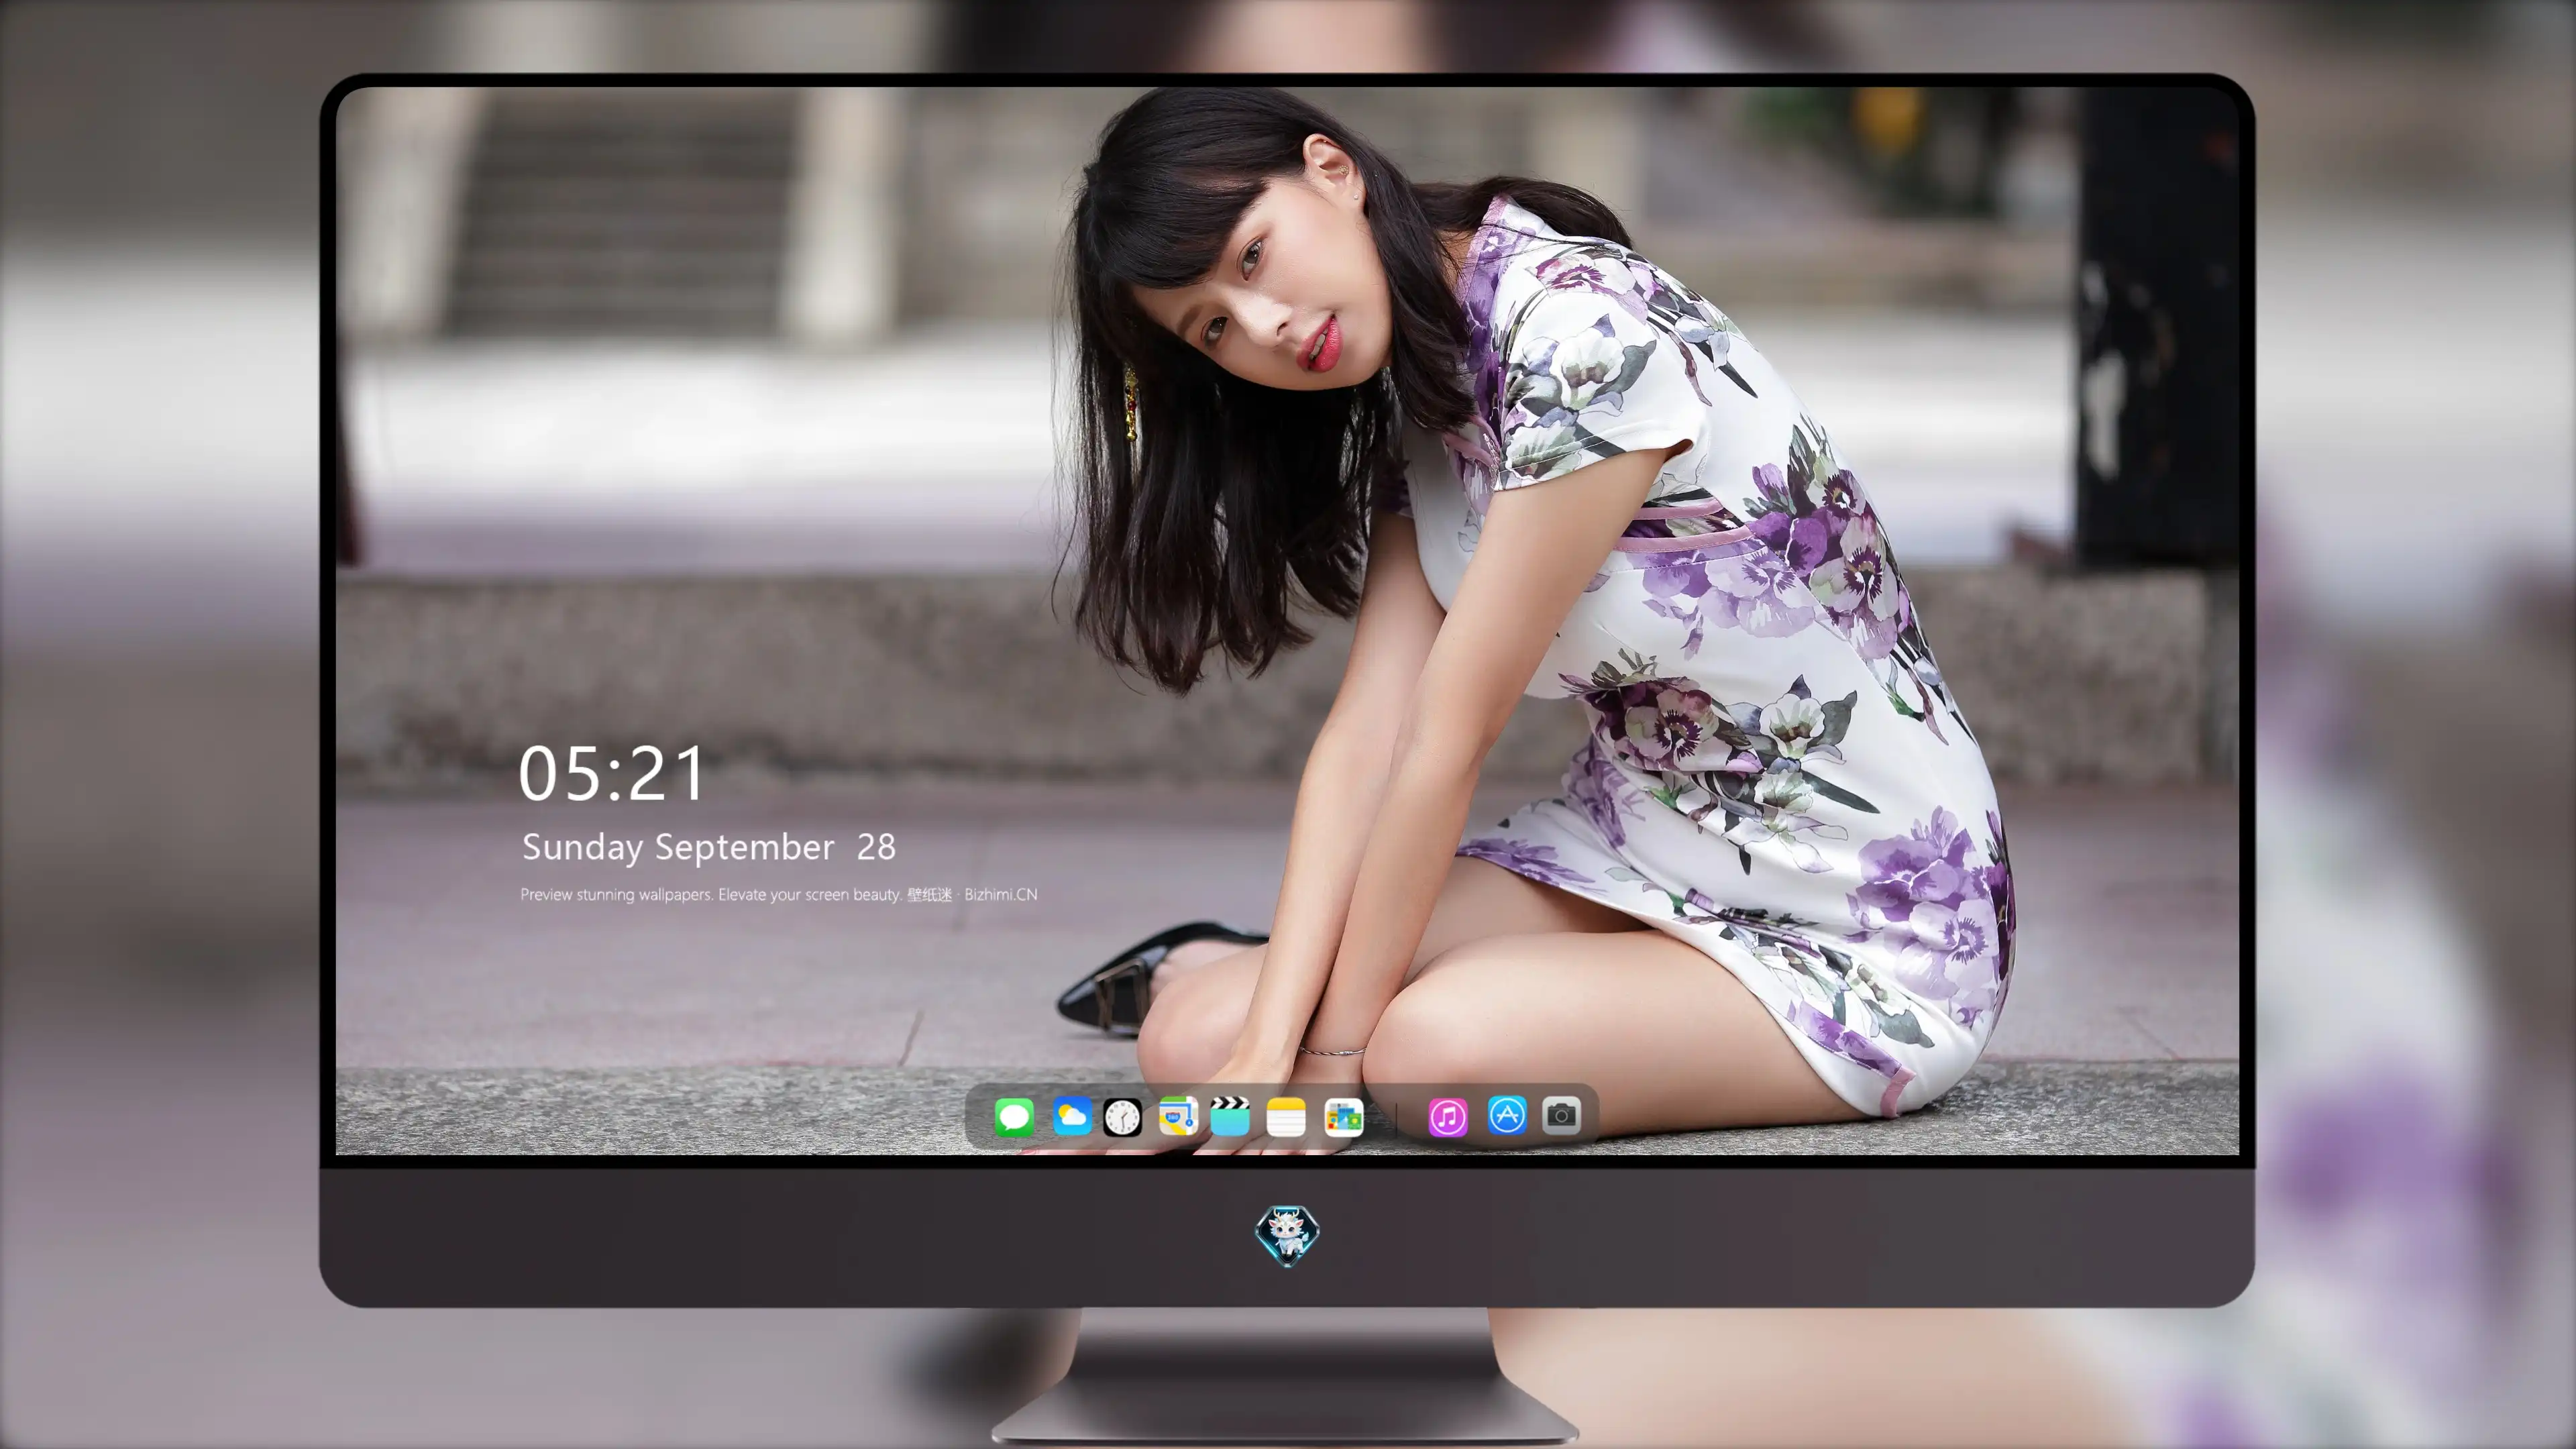The height and width of the screenshot is (1449, 2576).
Task: Launch the Maps app from the dock
Action: (x=1178, y=1116)
